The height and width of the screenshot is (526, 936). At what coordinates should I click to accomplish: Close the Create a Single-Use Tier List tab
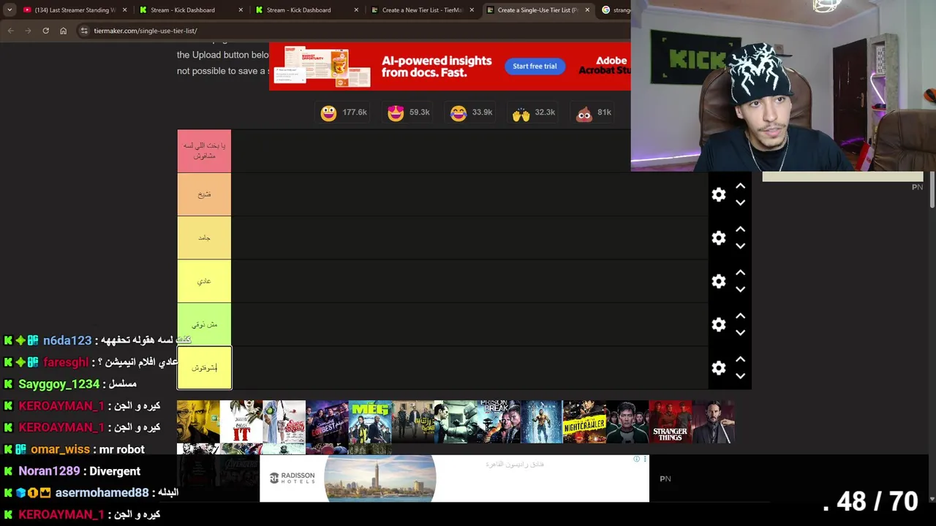click(587, 10)
